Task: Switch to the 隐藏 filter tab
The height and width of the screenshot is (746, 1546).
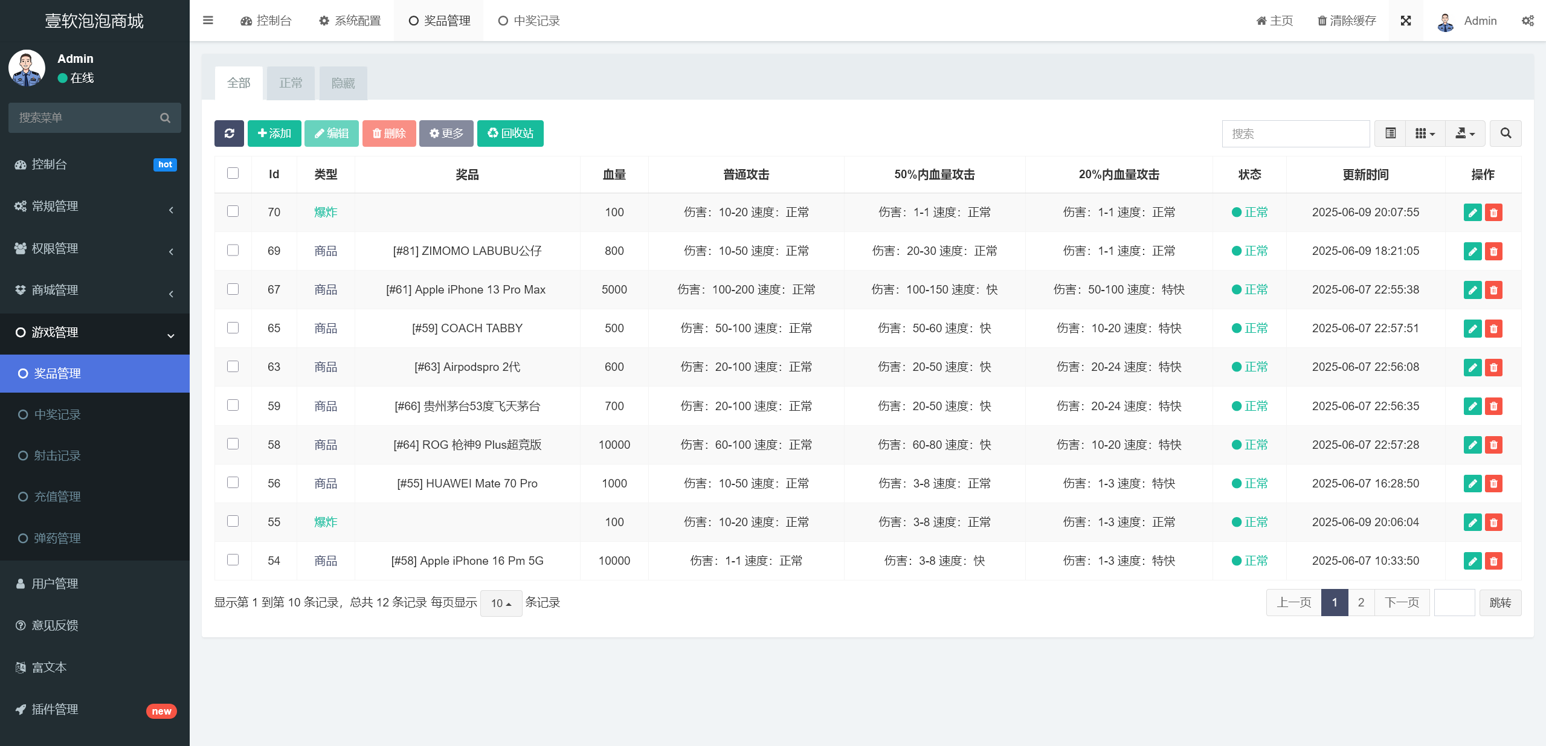Action: click(343, 83)
